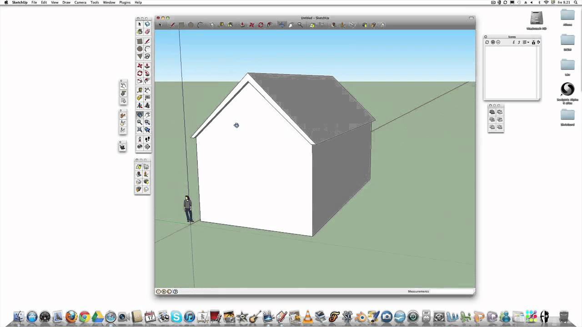Open Scenes panel details menu arrow

pos(538,42)
